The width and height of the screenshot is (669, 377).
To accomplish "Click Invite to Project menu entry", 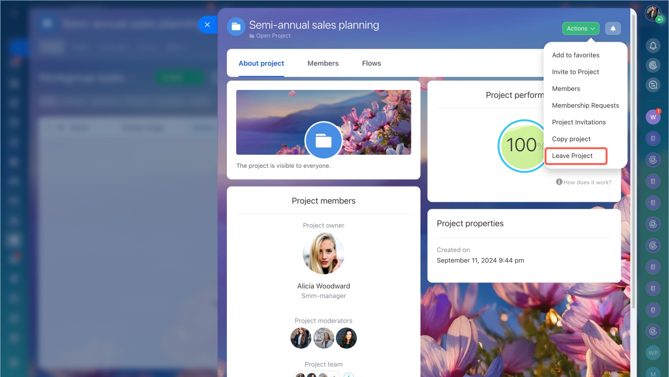I will 575,72.
